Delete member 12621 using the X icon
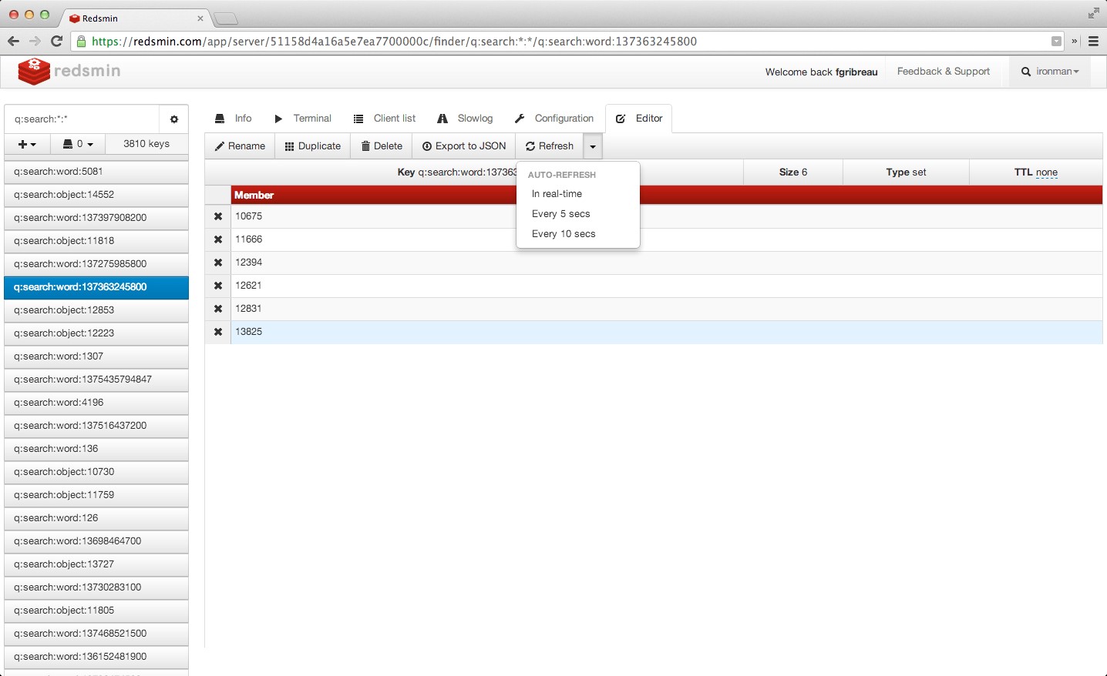Image resolution: width=1107 pixels, height=676 pixels. pyautogui.click(x=218, y=286)
